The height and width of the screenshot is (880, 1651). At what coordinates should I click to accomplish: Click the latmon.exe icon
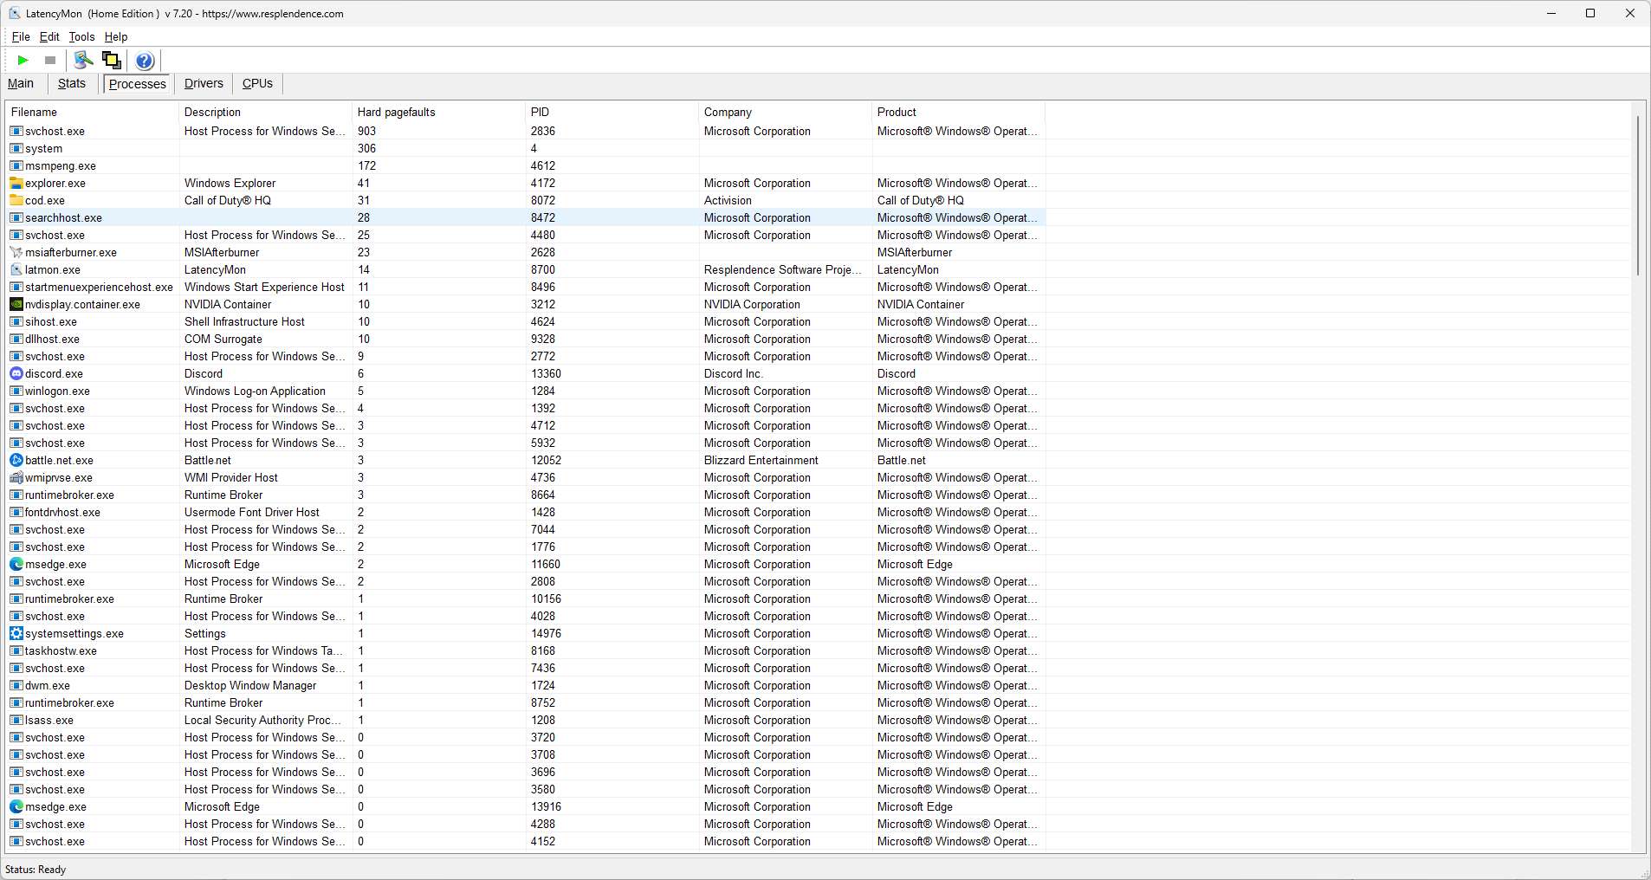coord(16,269)
